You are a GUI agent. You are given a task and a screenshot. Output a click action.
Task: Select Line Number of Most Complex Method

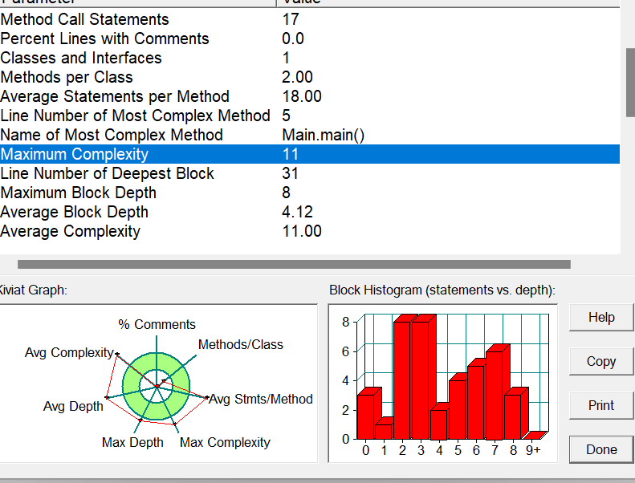[x=310, y=116]
